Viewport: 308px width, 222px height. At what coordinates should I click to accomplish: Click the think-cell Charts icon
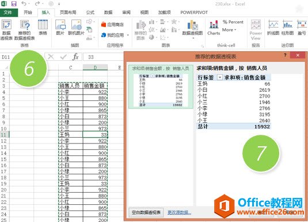[x=214, y=28]
